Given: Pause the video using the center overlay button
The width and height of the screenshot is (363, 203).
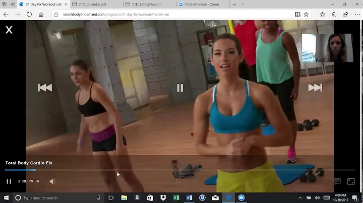Looking at the screenshot, I should [x=180, y=87].
